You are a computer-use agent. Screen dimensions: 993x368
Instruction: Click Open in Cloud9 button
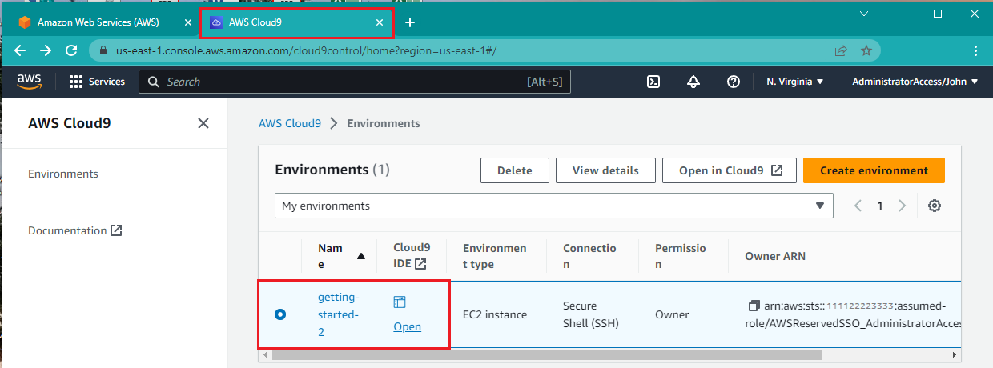point(730,170)
